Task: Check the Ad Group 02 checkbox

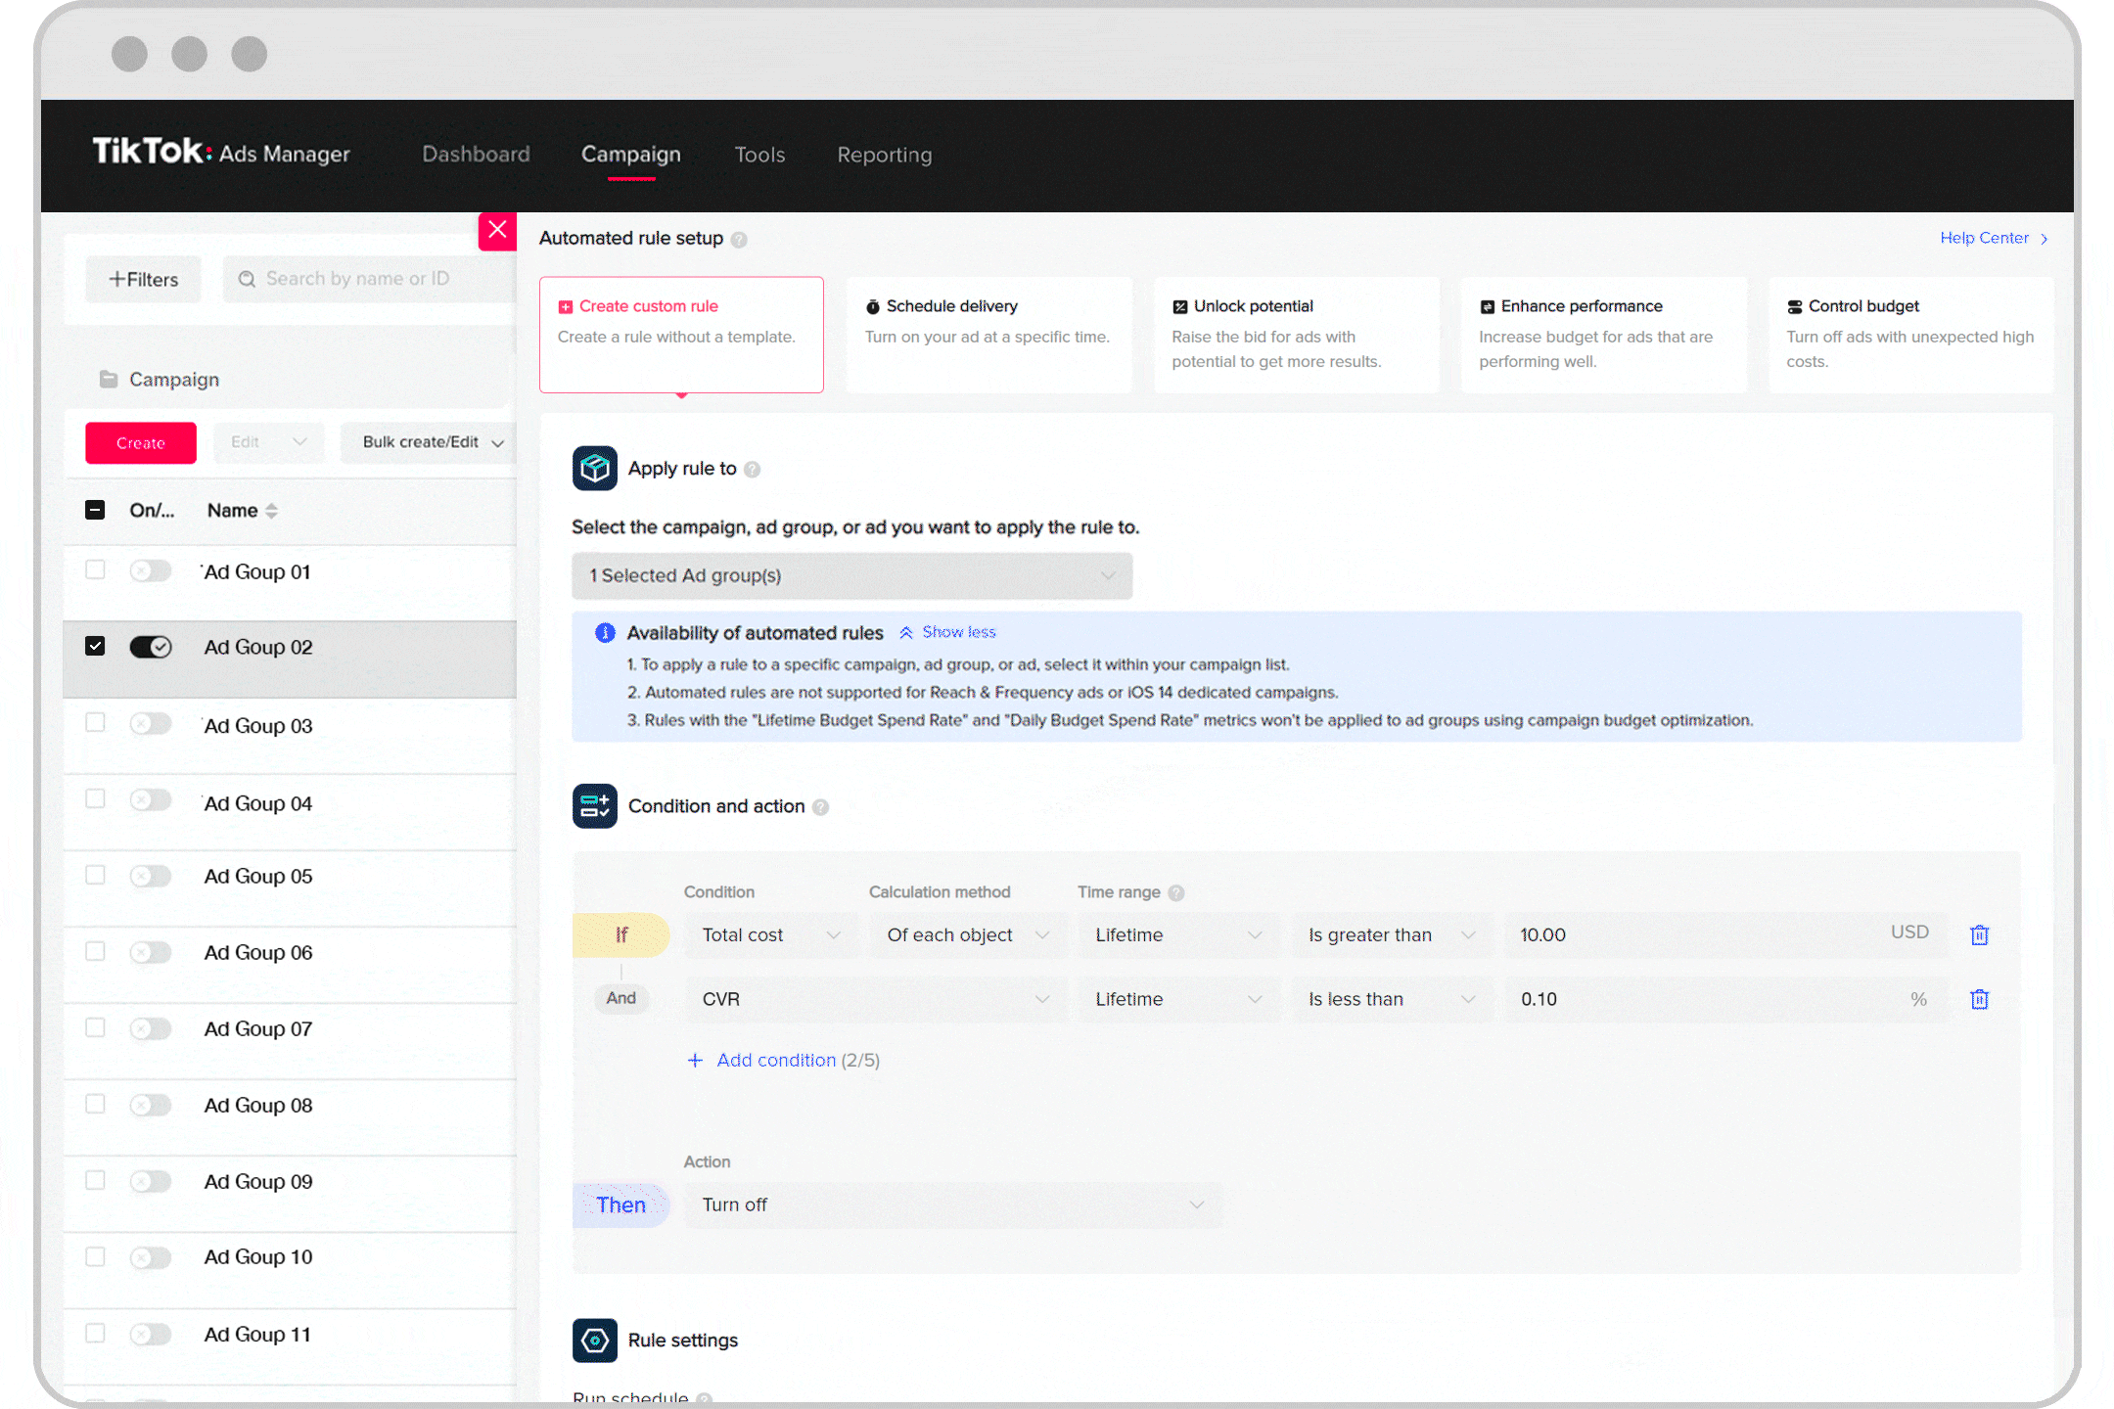Action: click(98, 647)
